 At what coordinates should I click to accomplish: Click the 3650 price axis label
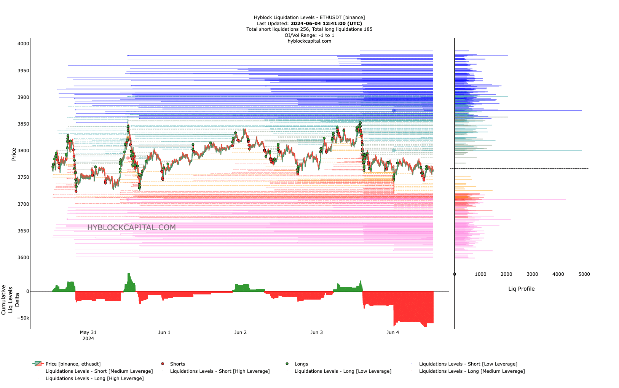(x=23, y=231)
